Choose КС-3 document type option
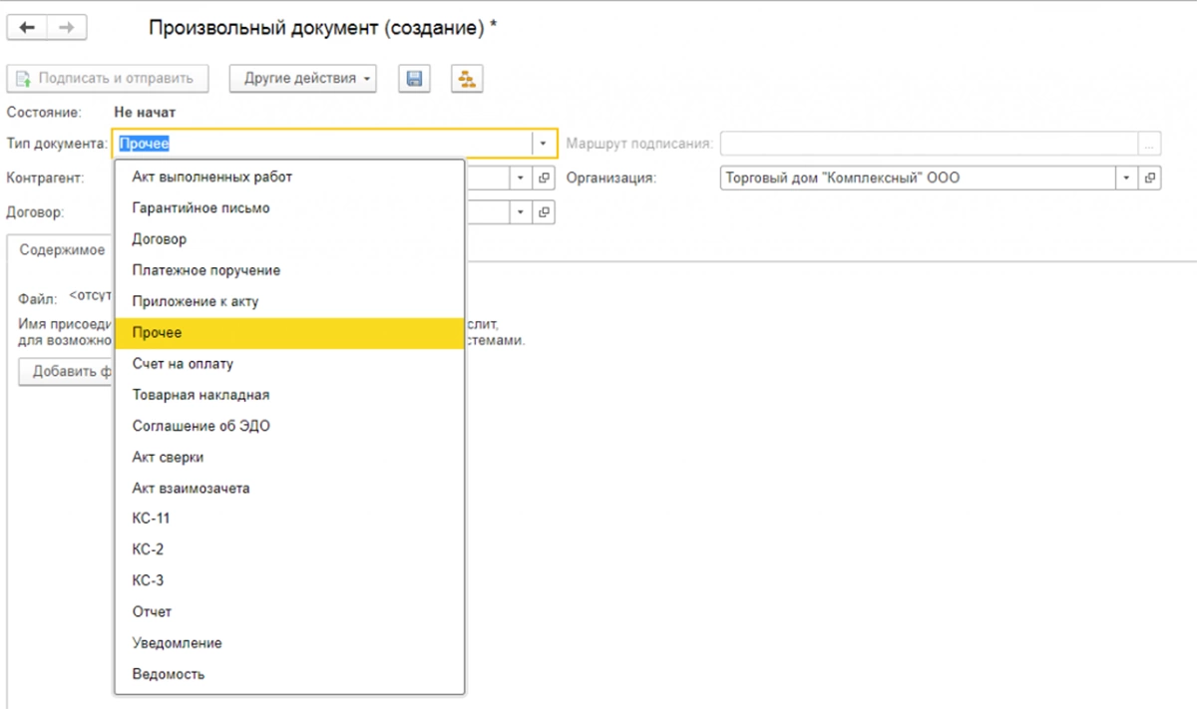 (148, 580)
